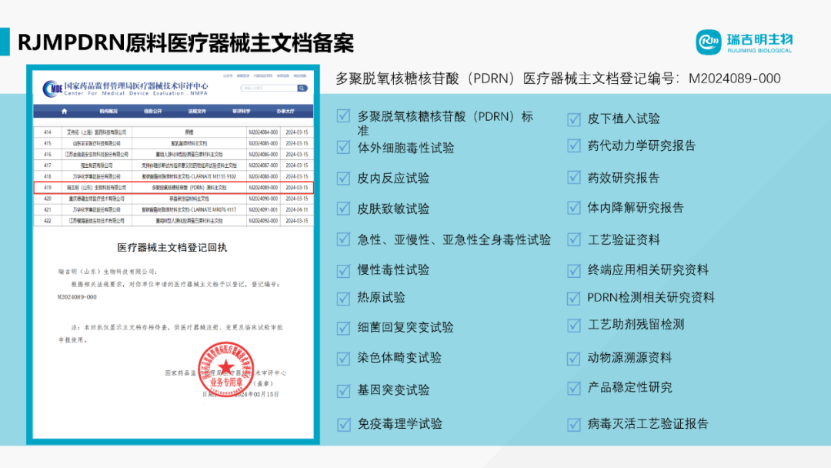Click the search magnifier button on the CMDE site

pos(302,88)
